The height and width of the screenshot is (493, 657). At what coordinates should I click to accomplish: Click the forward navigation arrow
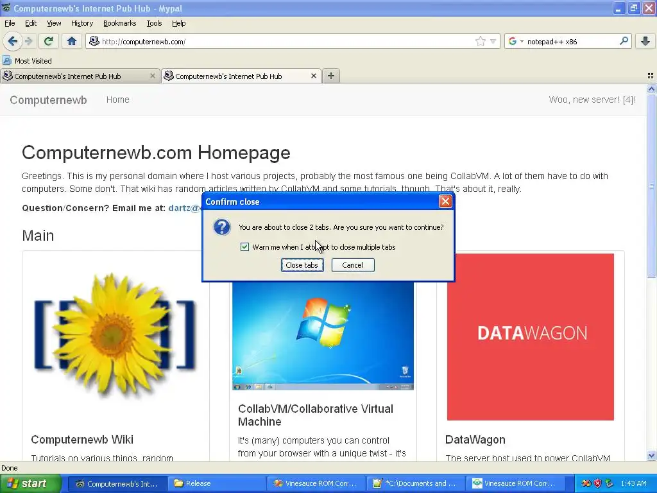[28, 41]
